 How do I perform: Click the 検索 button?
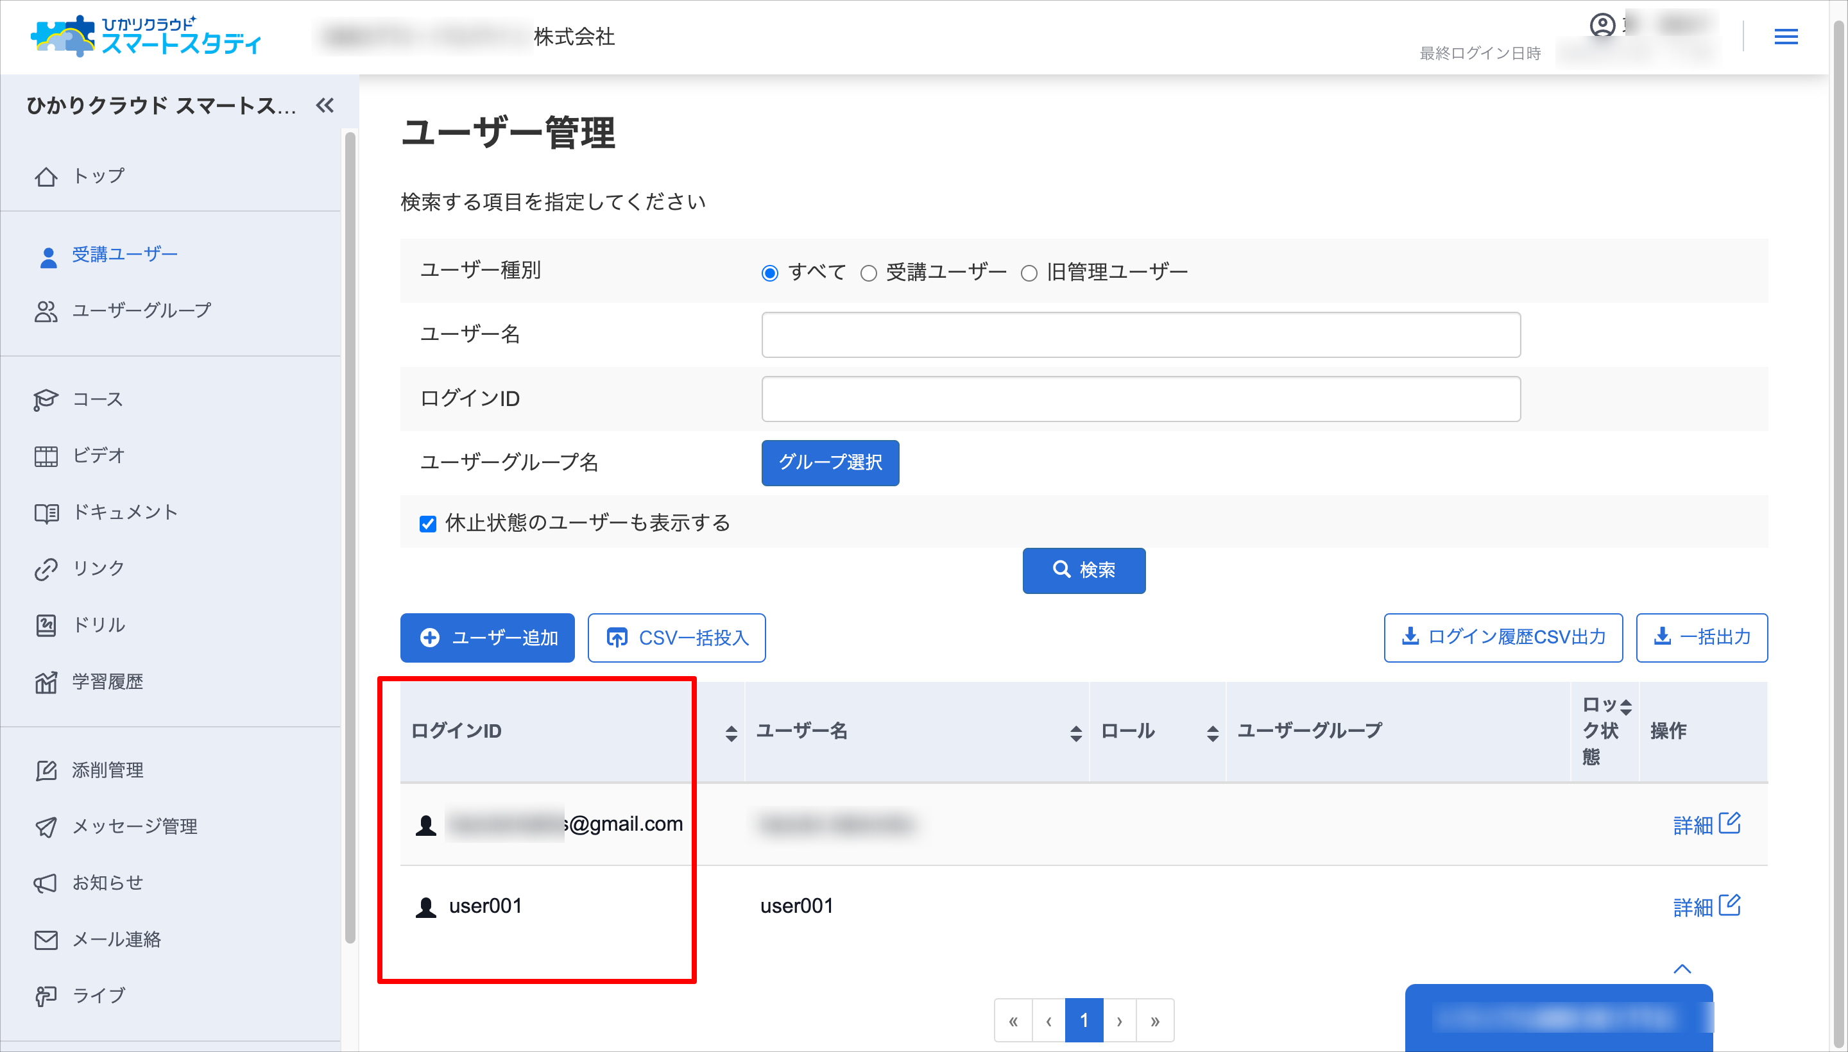1083,571
